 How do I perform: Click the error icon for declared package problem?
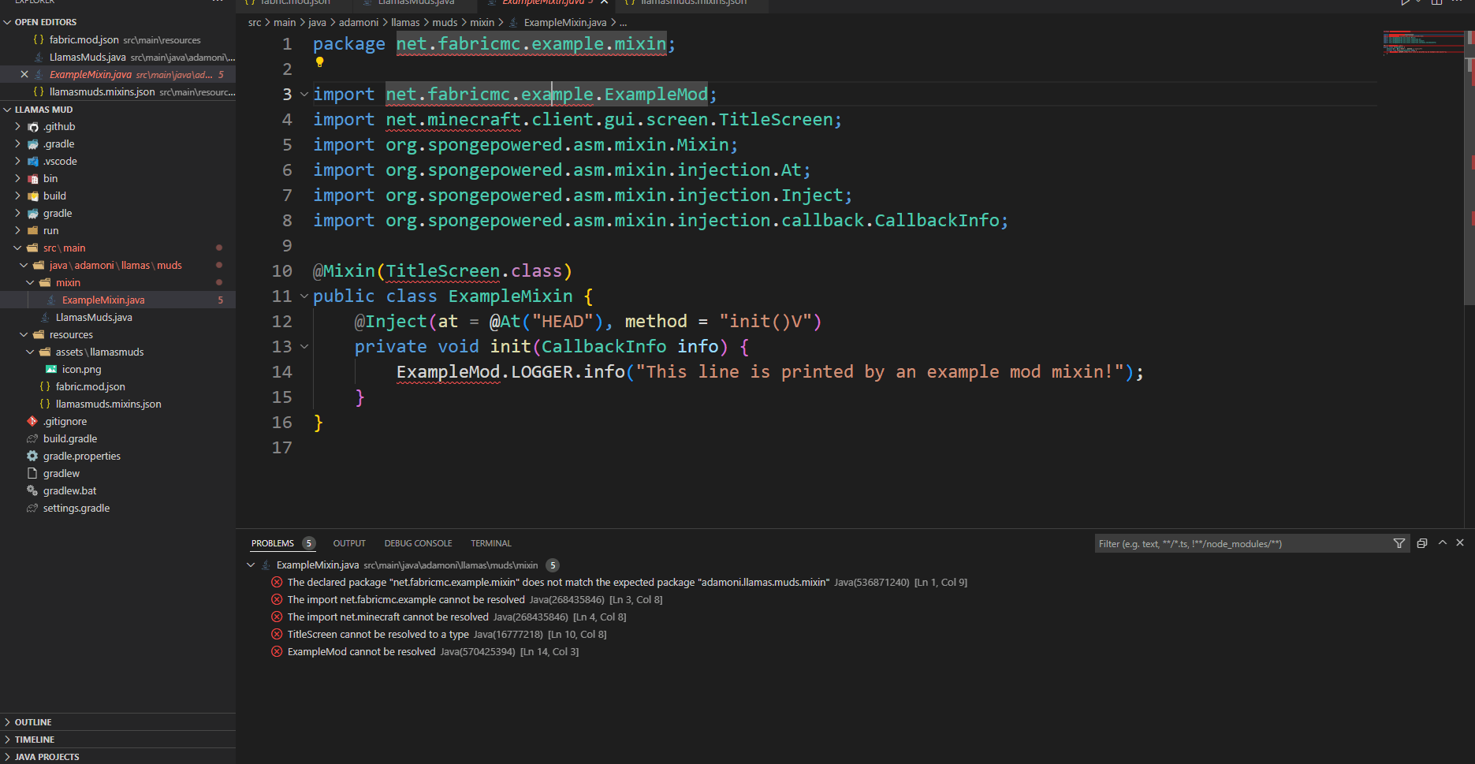click(277, 582)
